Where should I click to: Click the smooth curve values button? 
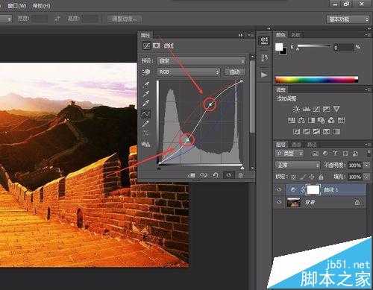click(x=145, y=133)
